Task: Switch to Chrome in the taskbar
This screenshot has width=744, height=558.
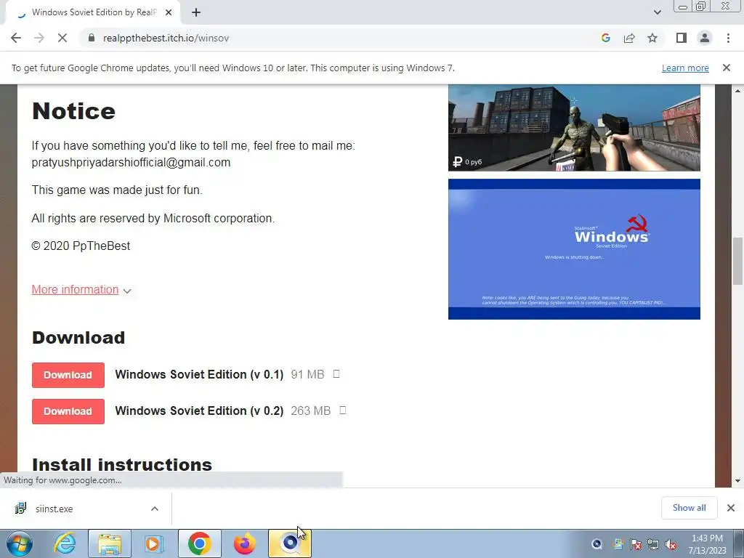Action: 200,543
